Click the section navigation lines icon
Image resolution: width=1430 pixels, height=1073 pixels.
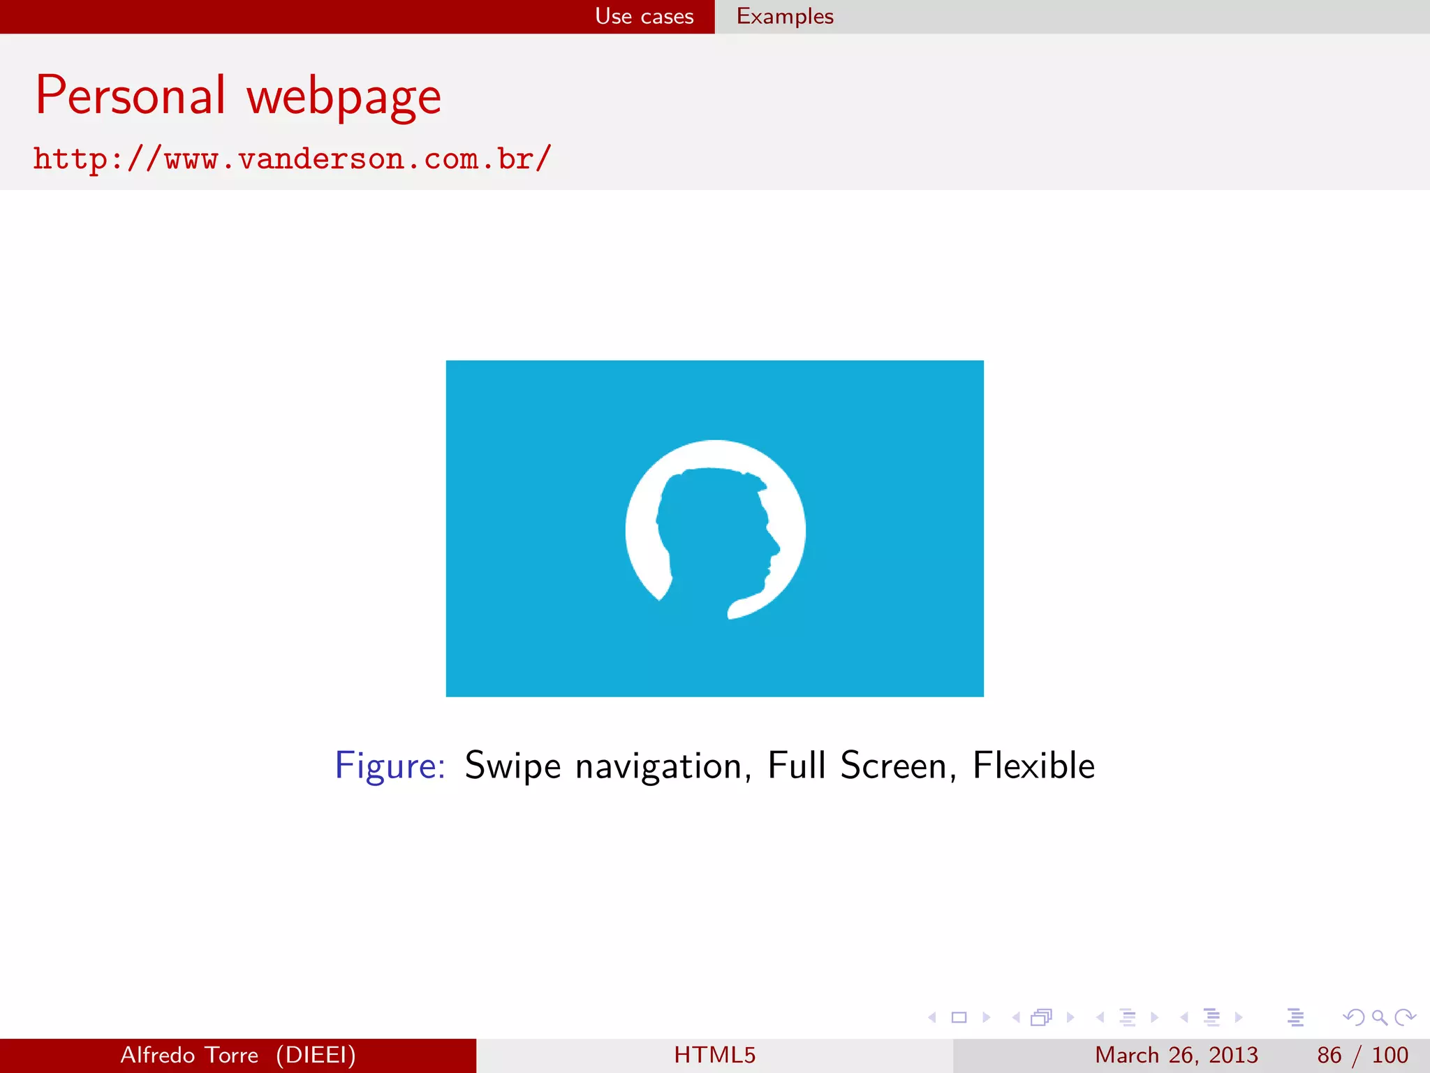click(1212, 1017)
